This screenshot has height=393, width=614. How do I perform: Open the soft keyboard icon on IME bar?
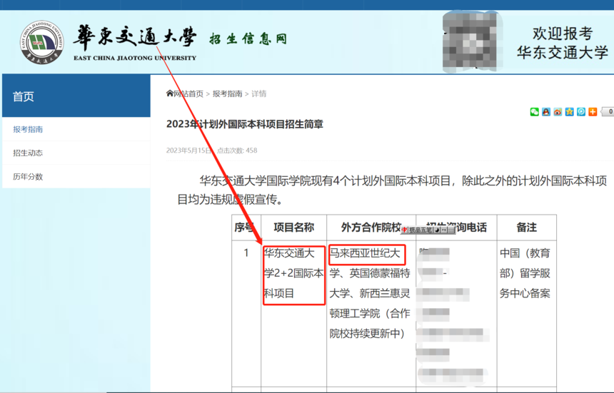pyautogui.click(x=451, y=230)
